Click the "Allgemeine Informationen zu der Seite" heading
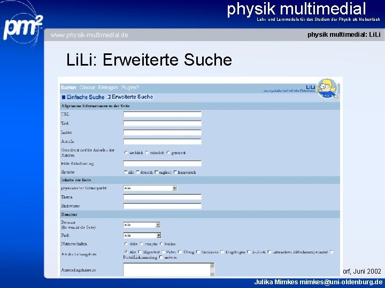 [95, 106]
